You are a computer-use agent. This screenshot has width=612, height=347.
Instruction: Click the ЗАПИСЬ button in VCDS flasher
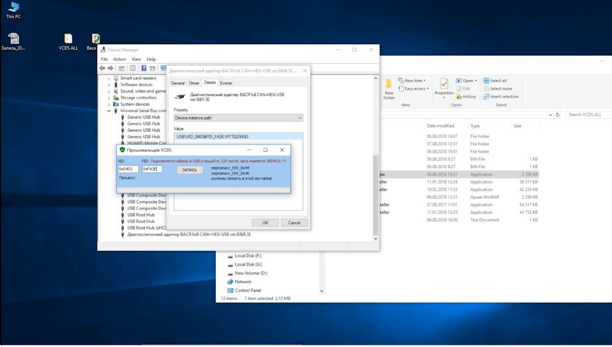coord(190,170)
